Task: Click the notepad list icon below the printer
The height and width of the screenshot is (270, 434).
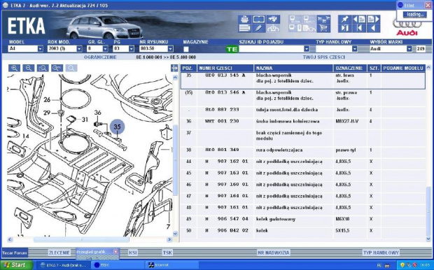Action: tap(244, 28)
